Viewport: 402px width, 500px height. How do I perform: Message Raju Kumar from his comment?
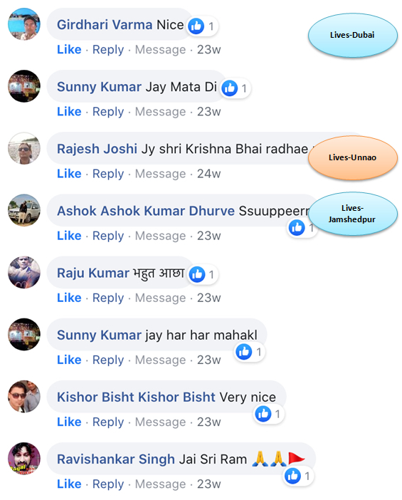[x=160, y=298]
